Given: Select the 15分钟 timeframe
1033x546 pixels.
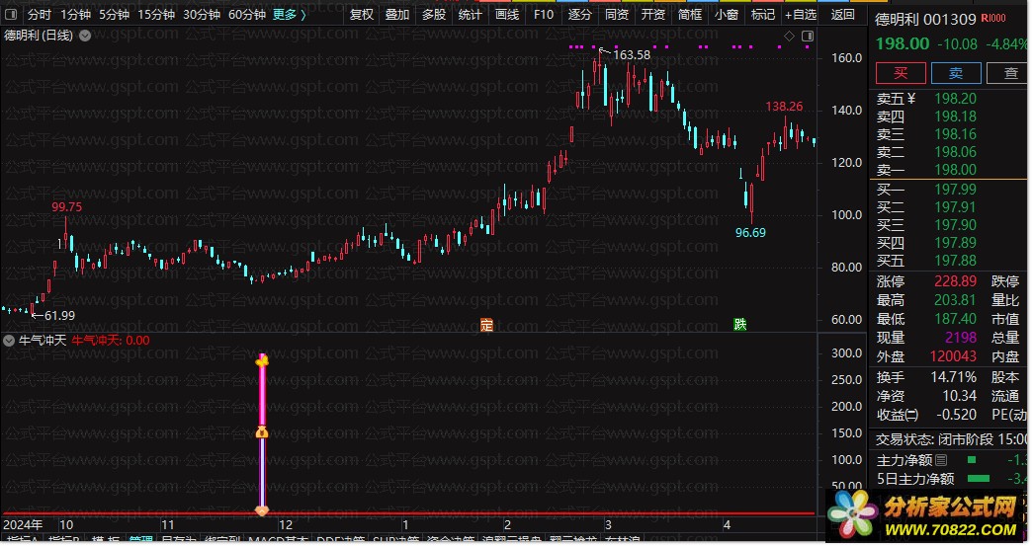Looking at the screenshot, I should coord(156,14).
